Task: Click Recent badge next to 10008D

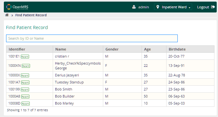Action: pos(26,104)
